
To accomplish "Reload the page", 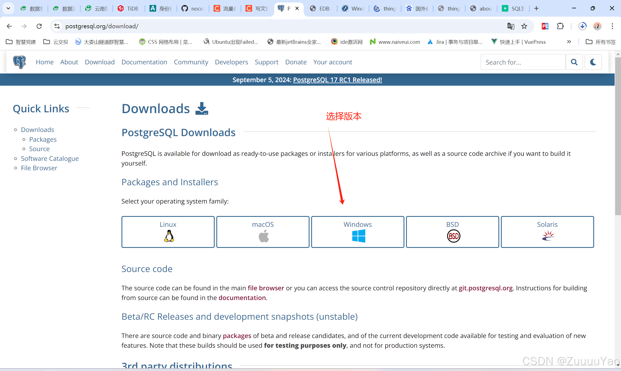I will click(39, 26).
